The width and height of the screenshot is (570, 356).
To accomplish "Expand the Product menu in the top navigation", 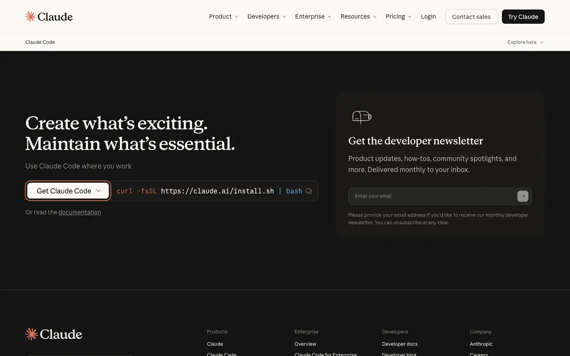I will point(223,17).
